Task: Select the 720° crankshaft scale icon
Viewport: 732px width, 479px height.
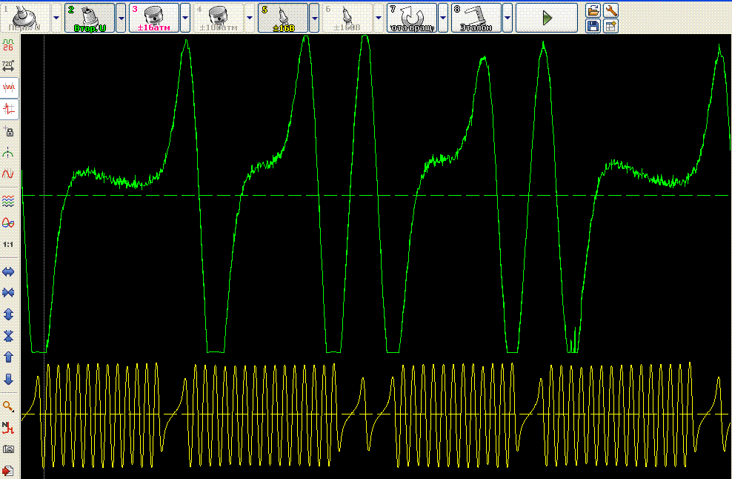Action: point(10,66)
